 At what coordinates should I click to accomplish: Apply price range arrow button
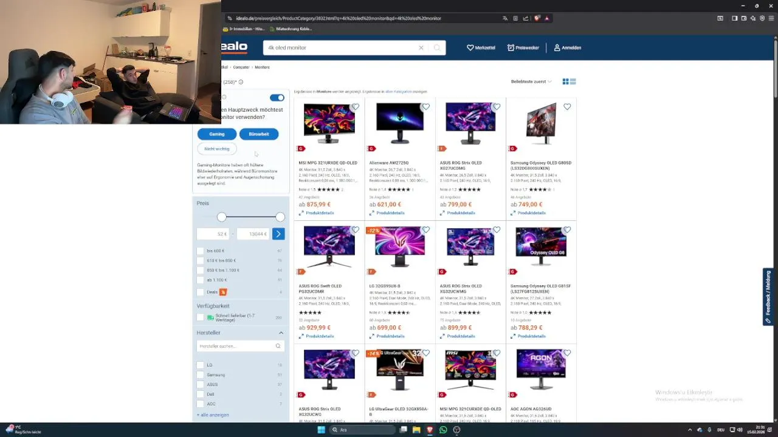click(278, 234)
